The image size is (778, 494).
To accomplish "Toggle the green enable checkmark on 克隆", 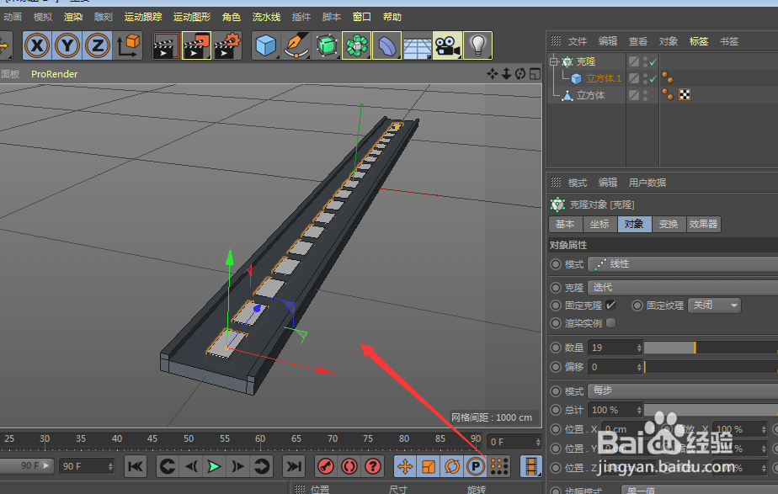I will 654,61.
